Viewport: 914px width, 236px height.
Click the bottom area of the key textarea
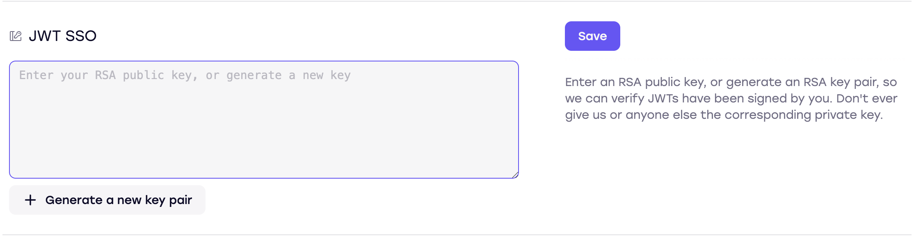(264, 164)
